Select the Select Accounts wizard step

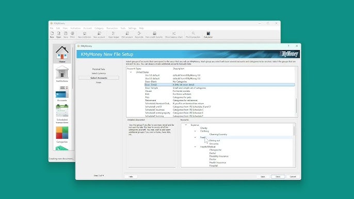(x=99, y=78)
